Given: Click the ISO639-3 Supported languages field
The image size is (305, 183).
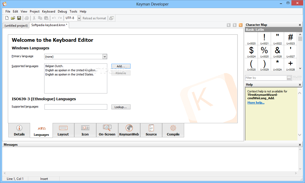Looking at the screenshot, I should [x=76, y=107].
